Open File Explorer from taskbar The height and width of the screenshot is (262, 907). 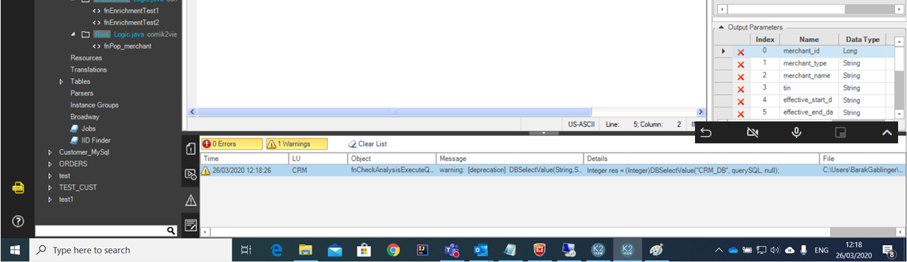tap(306, 250)
